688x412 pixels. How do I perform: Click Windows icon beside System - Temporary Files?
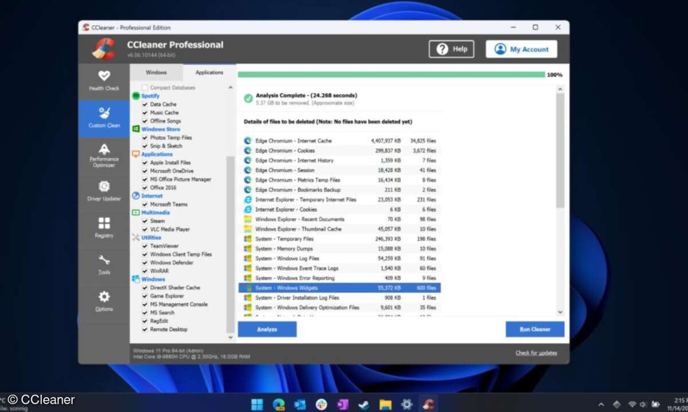(248, 239)
